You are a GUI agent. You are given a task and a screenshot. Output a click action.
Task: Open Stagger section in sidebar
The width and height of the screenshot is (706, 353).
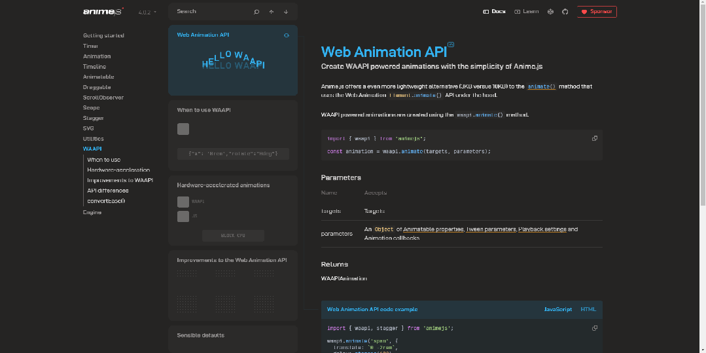coord(93,118)
